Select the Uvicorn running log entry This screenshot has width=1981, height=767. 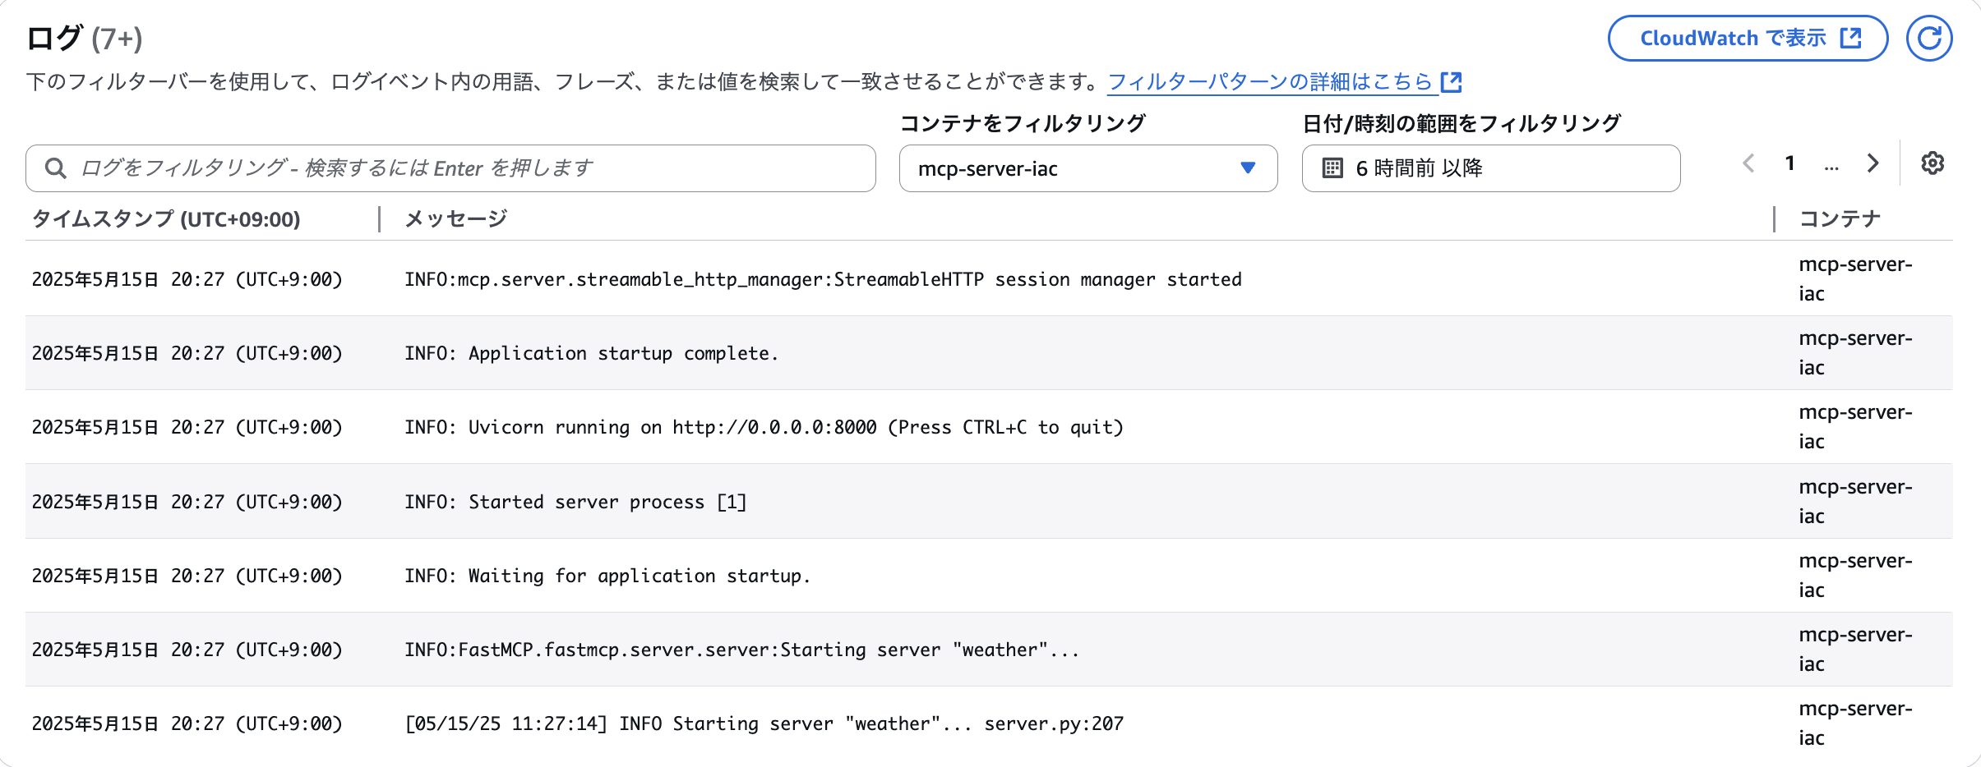tap(740, 426)
